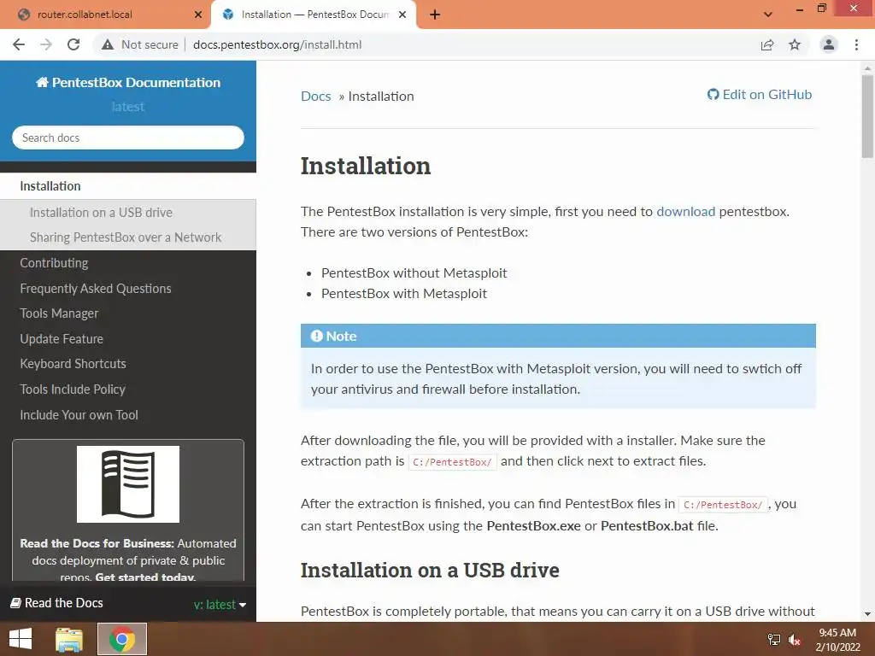Open Edit on GitHub link
This screenshot has width=875, height=656.
pyautogui.click(x=759, y=95)
